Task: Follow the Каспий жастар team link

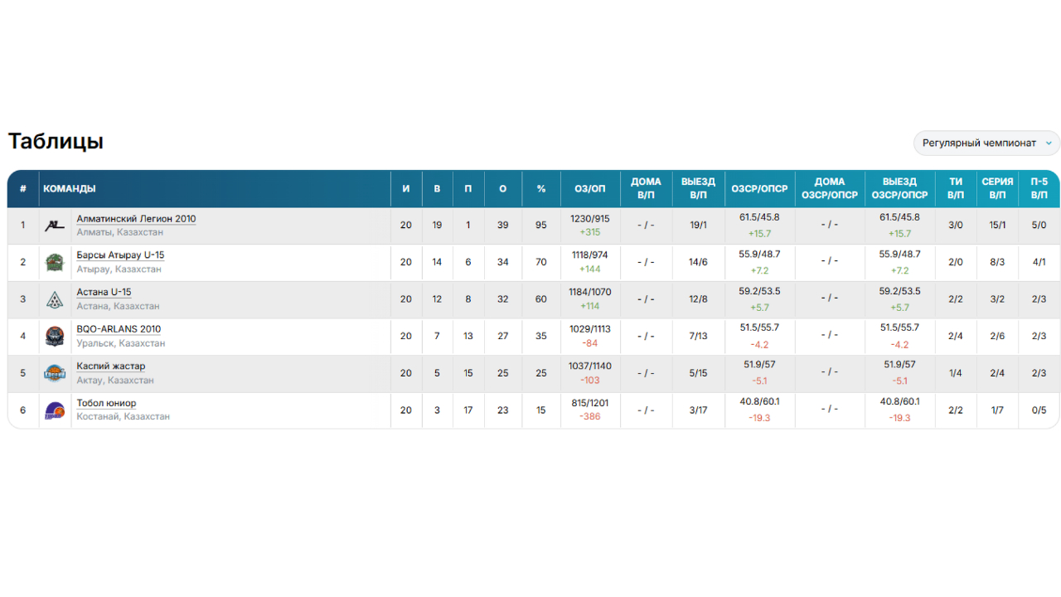Action: (x=111, y=366)
